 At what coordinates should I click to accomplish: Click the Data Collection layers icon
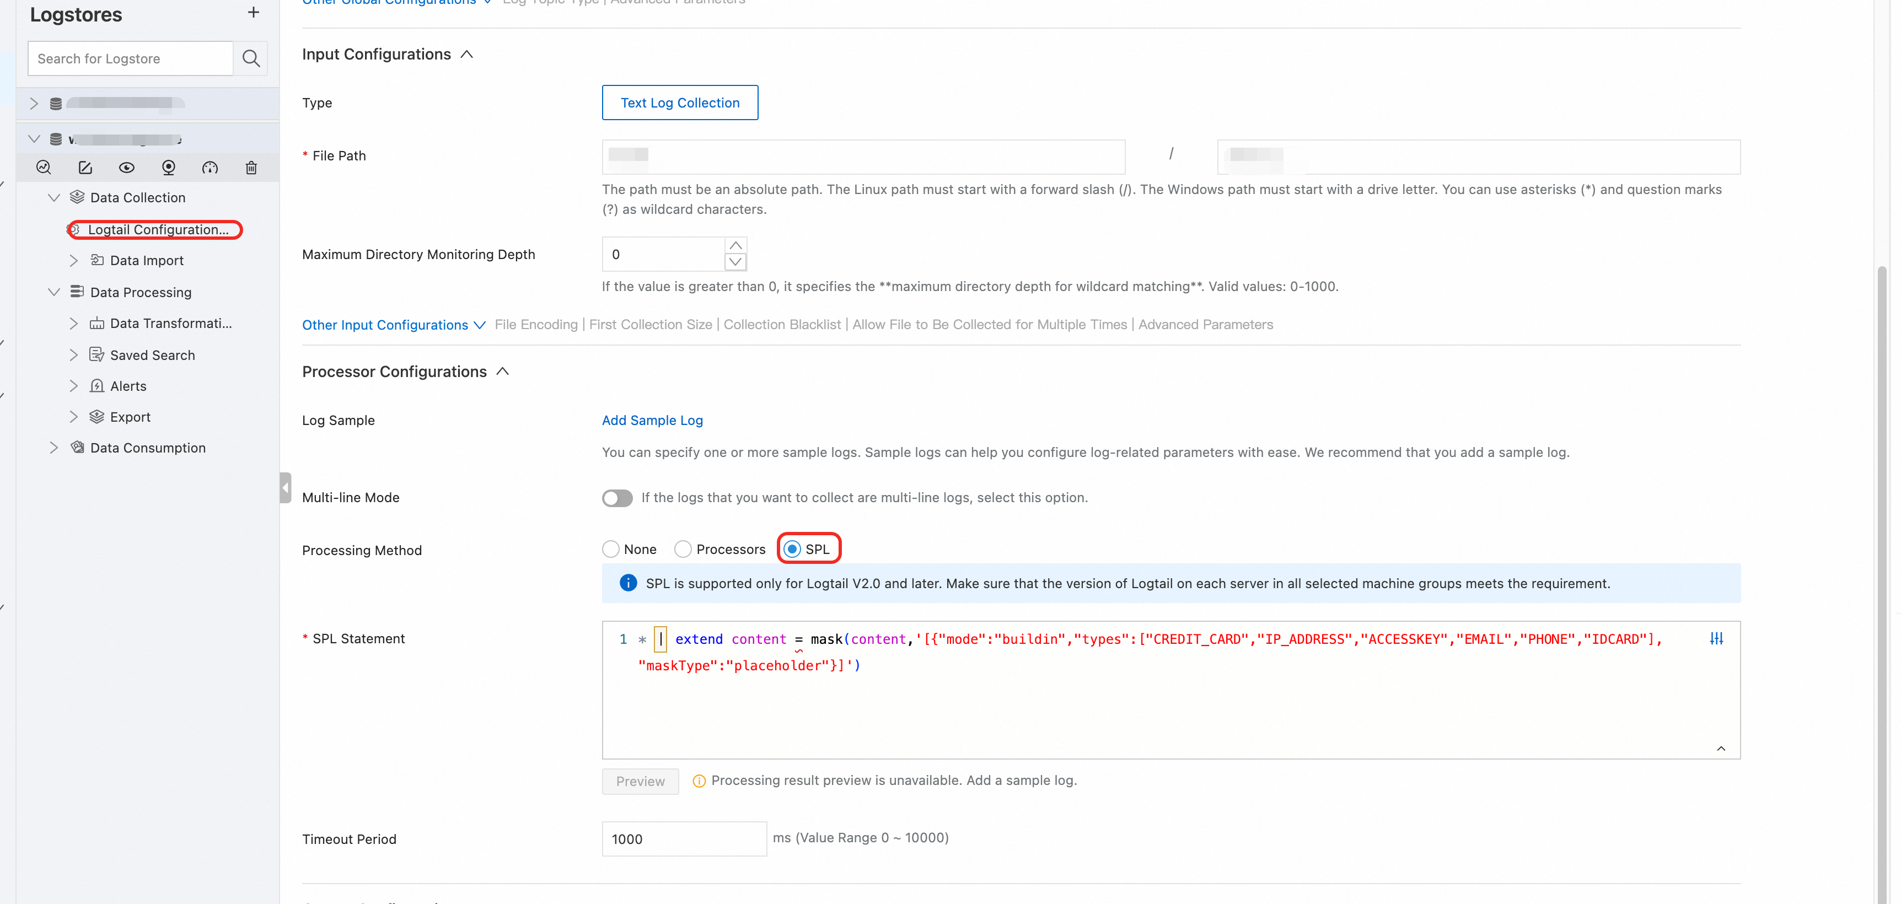[77, 197]
